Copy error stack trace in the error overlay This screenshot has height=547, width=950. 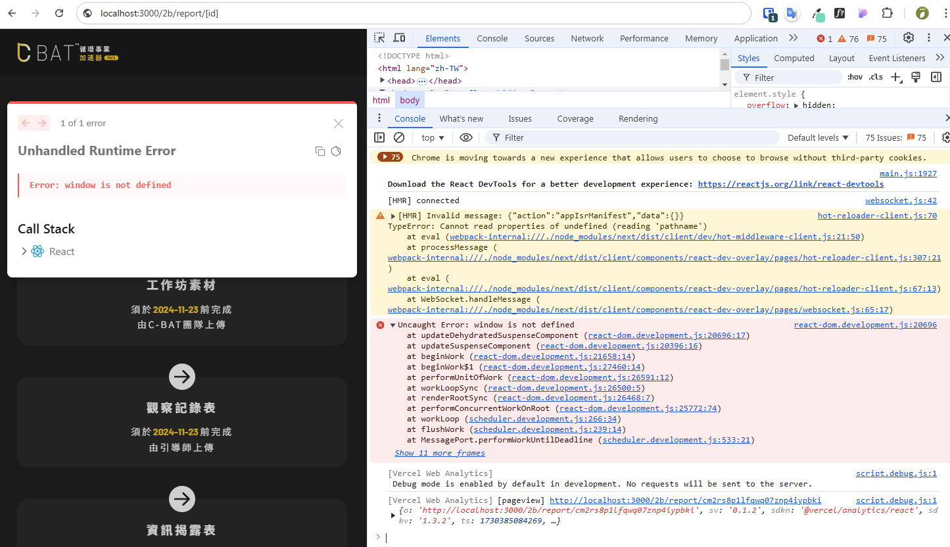pos(320,151)
